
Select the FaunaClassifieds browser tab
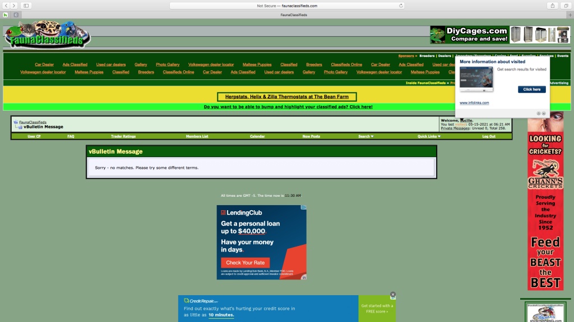click(x=294, y=15)
